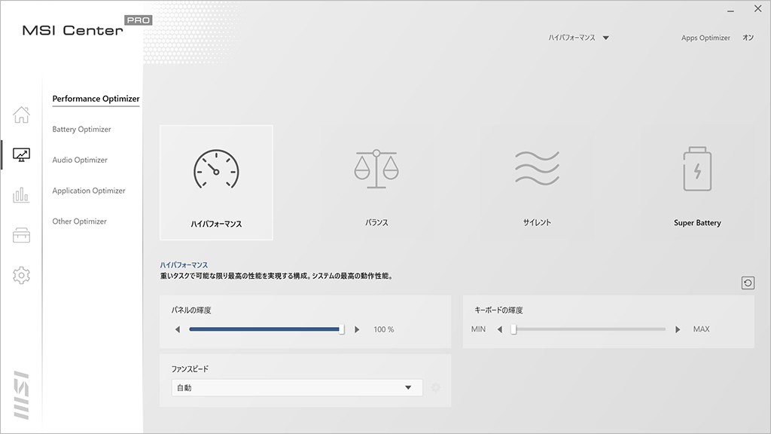Select the サイレント waves mode
Image resolution: width=771 pixels, height=434 pixels.
537,182
